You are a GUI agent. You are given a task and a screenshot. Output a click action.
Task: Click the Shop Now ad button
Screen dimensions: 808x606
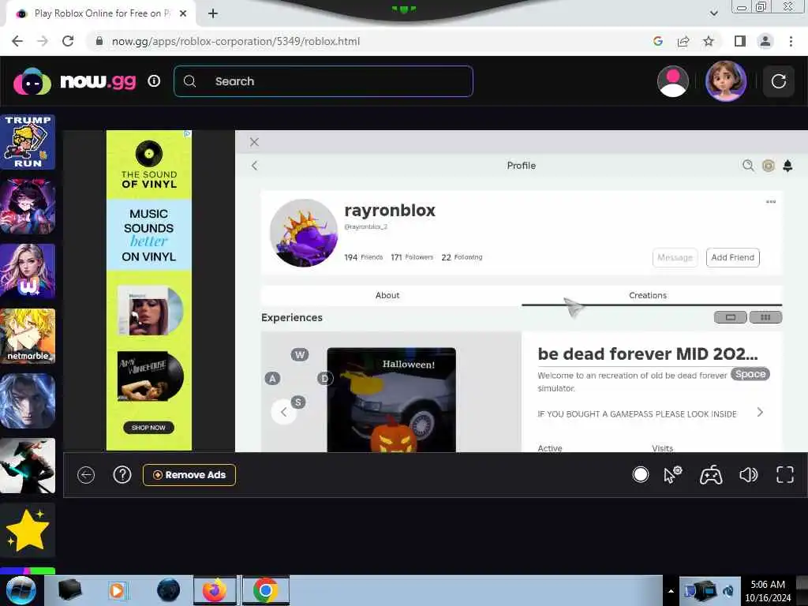click(x=149, y=428)
